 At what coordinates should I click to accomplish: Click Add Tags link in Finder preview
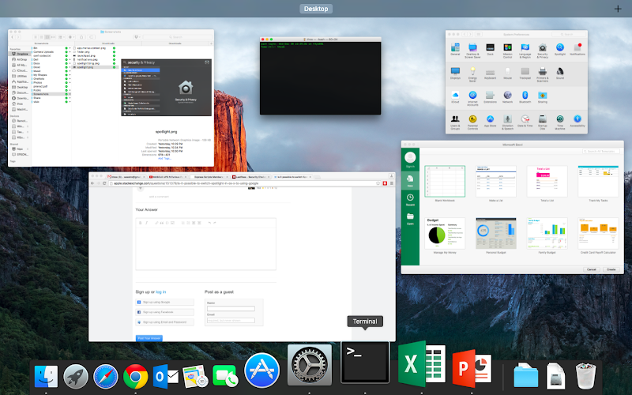pos(164,159)
